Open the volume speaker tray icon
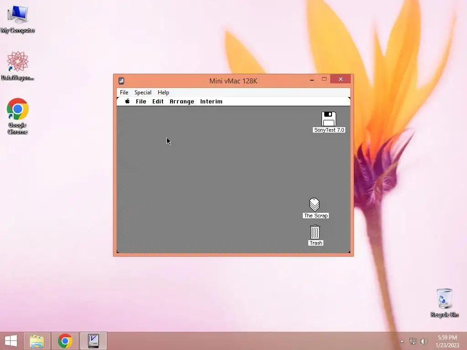Image resolution: width=467 pixels, height=350 pixels. point(424,341)
